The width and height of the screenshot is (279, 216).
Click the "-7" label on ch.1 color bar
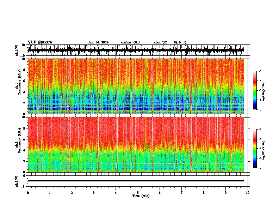(260, 109)
